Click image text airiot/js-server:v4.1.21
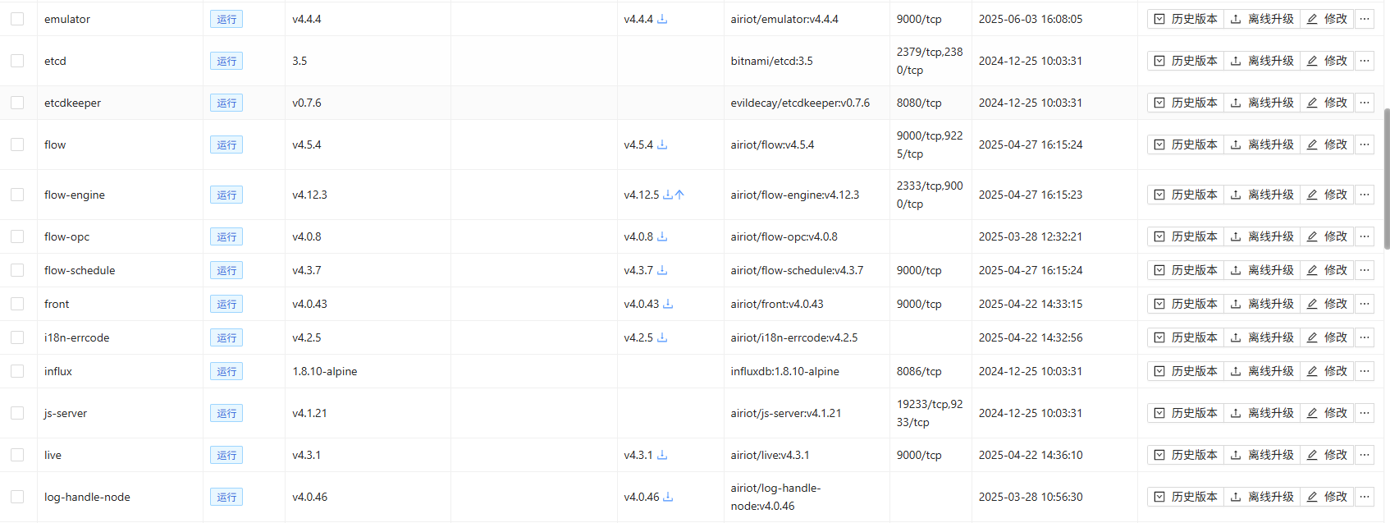 pos(786,413)
